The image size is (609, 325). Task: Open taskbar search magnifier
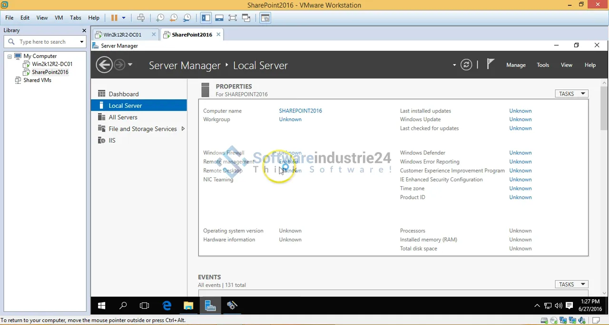[123, 306]
